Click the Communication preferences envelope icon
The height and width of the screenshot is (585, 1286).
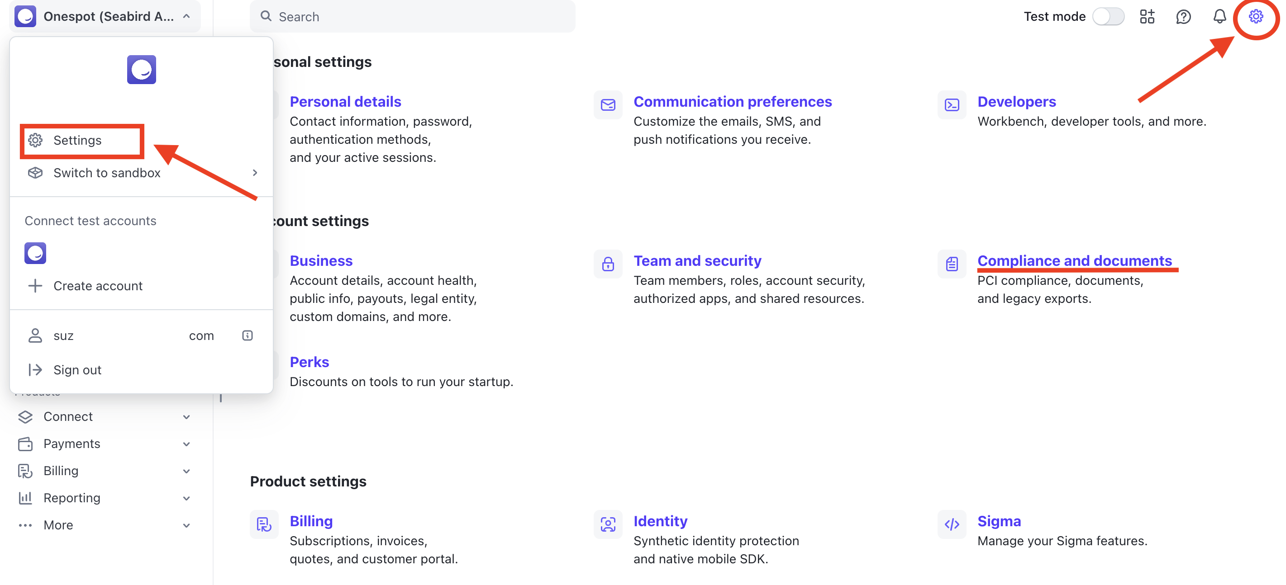pyautogui.click(x=608, y=105)
